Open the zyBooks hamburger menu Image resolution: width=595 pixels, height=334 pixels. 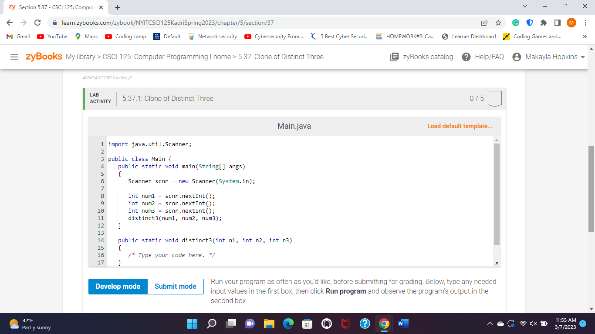click(x=15, y=57)
